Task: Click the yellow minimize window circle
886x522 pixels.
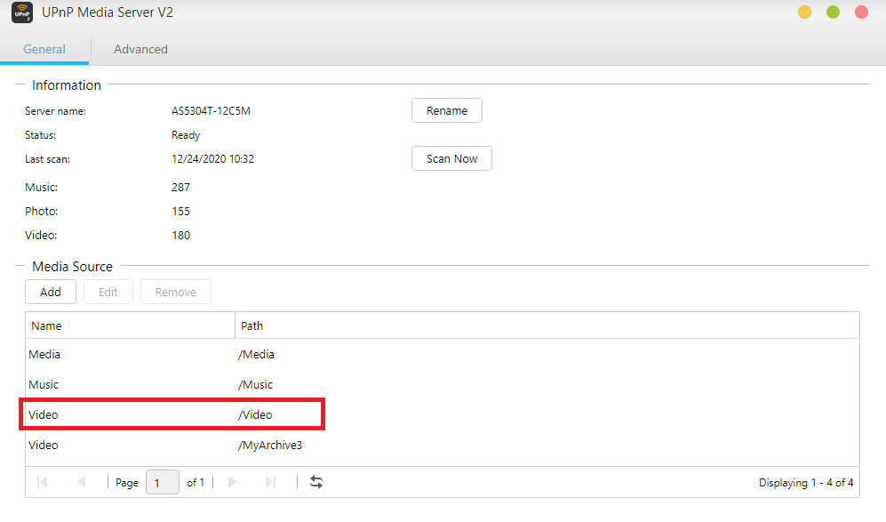Action: 804,12
